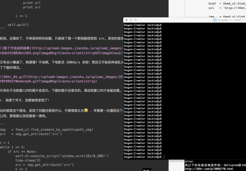Click the paragraph starting '又有点小懵逼了'
246x171 pixels.
tap(61, 62)
